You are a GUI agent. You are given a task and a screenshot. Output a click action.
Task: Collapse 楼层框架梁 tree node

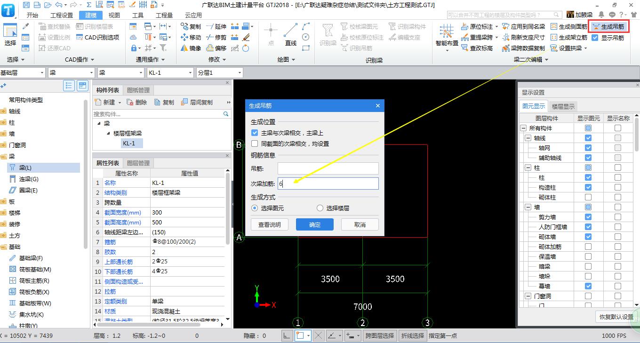click(x=109, y=133)
